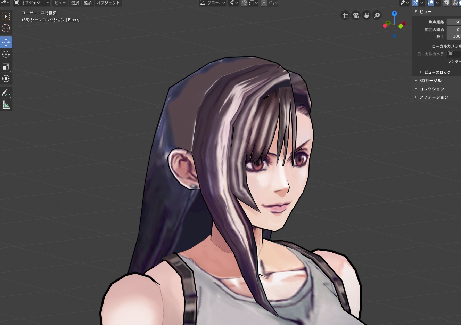
Task: Open the グロー.. transform orientation dropdown
Action: tap(212, 3)
